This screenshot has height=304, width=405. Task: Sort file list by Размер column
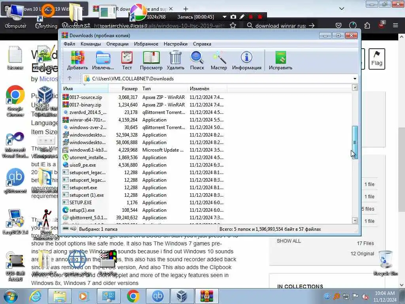[124, 88]
